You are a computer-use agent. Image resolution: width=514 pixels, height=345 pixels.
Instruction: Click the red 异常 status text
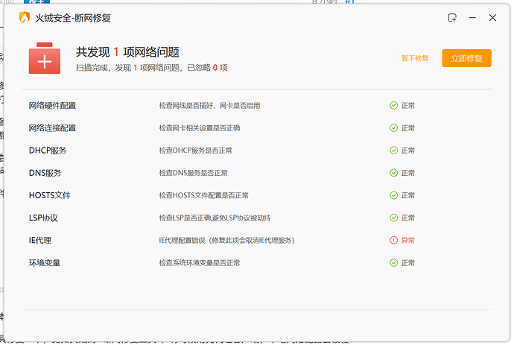408,241
